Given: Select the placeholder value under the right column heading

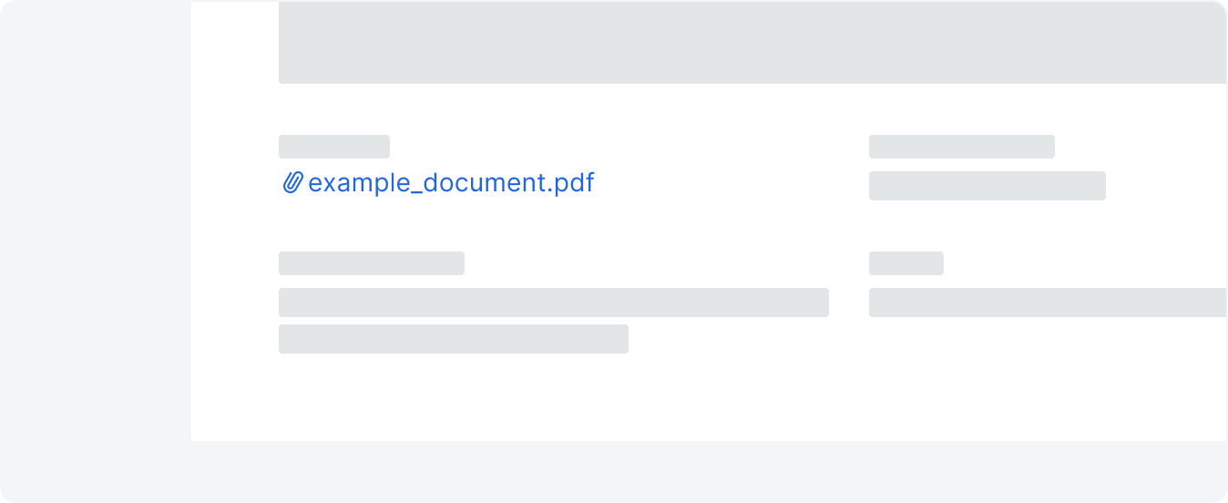Looking at the screenshot, I should tap(988, 186).
